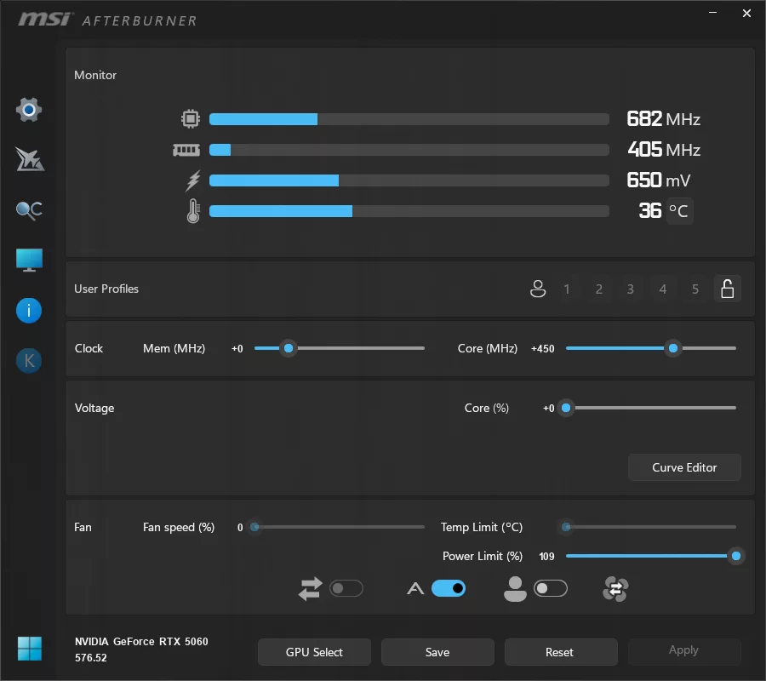The height and width of the screenshot is (681, 766).
Task: Click the Apply button
Action: (x=684, y=650)
